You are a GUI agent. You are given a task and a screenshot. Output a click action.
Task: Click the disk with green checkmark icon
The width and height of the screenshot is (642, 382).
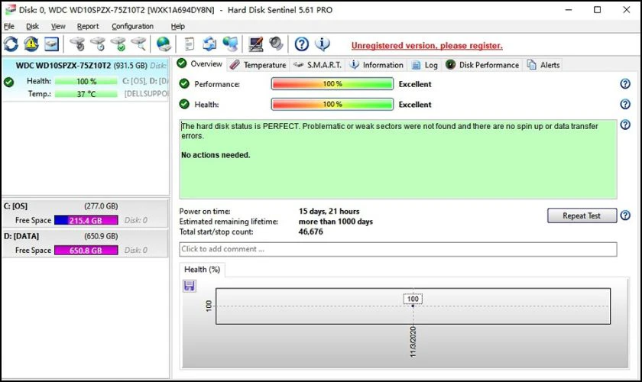tap(118, 44)
